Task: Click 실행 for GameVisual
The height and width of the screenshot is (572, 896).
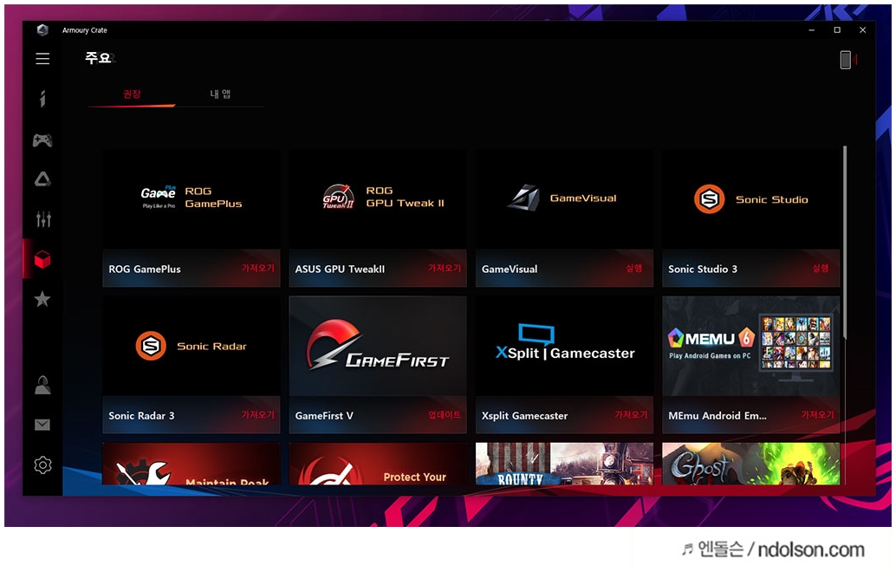Action: click(633, 268)
